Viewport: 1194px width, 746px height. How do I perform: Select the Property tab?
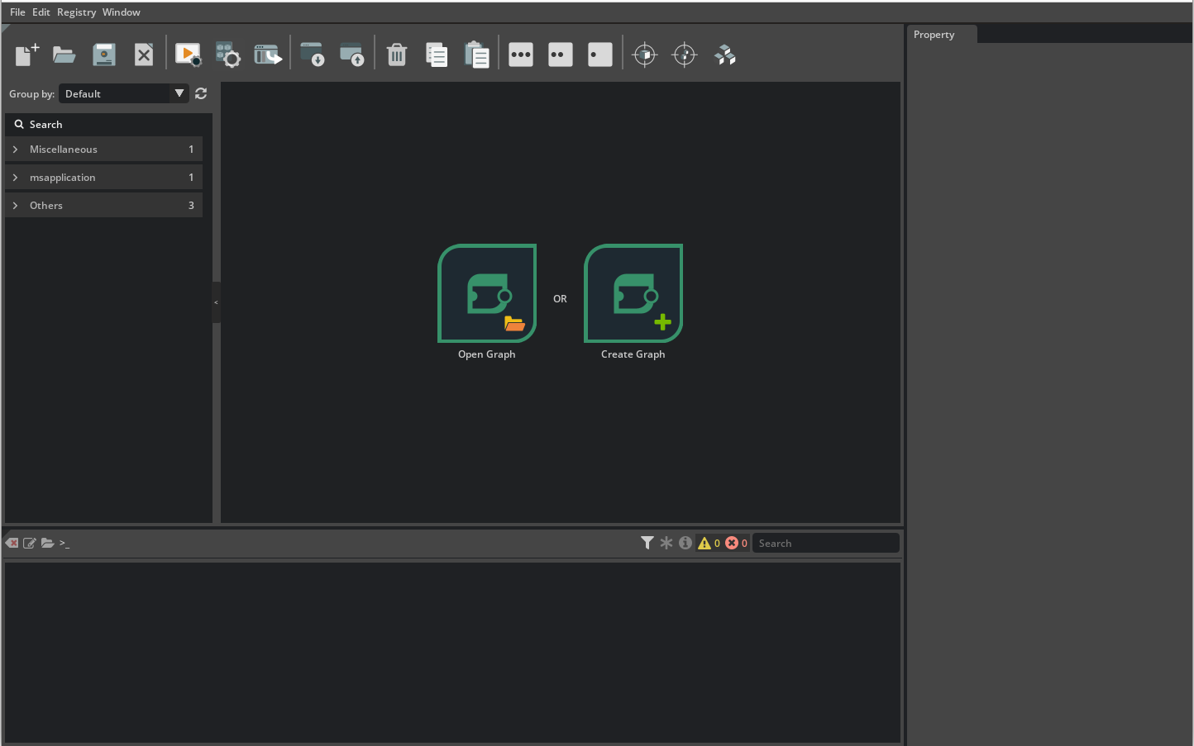(942, 35)
